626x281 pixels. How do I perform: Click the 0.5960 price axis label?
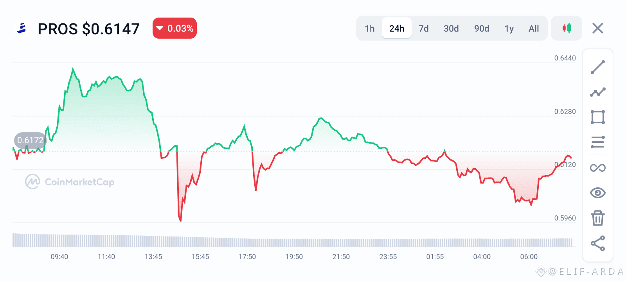pos(565,218)
